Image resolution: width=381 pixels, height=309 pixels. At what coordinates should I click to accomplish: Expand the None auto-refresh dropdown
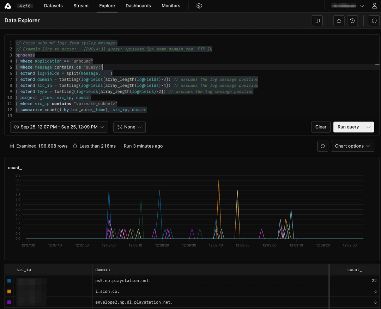pyautogui.click(x=129, y=127)
